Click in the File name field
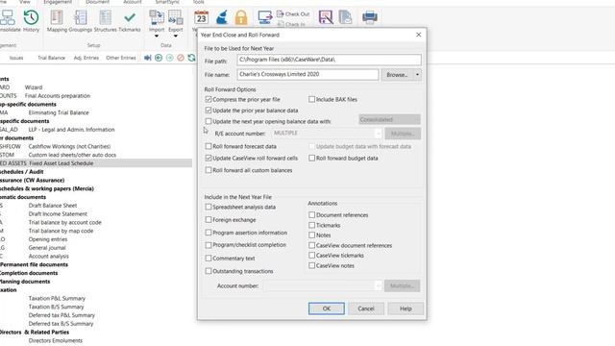 click(307, 75)
